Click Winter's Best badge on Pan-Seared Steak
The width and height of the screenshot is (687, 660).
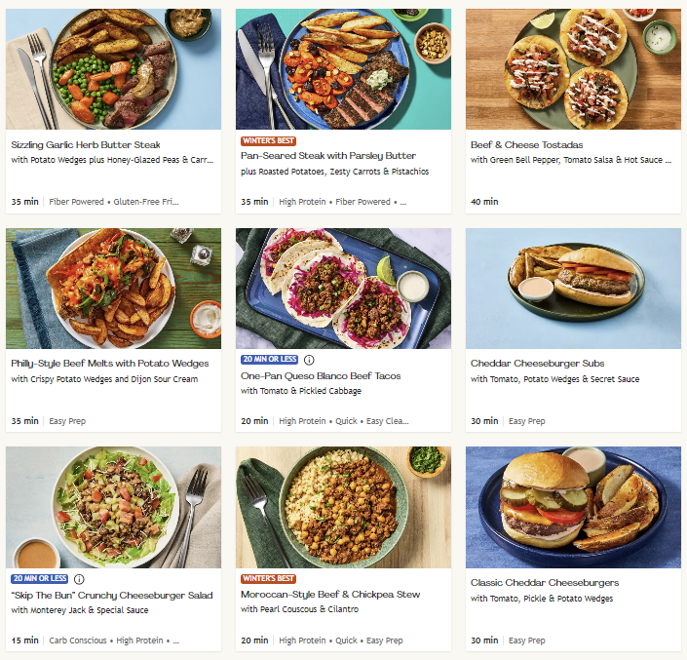pos(268,141)
